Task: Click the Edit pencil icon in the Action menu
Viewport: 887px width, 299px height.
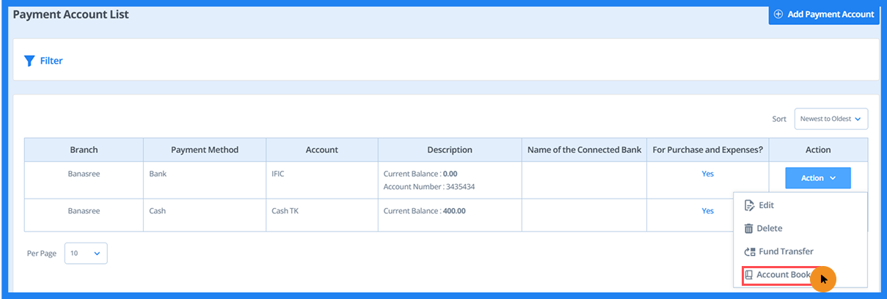Action: [x=749, y=205]
